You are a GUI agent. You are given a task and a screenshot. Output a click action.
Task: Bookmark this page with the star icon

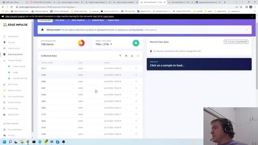coord(241,7)
